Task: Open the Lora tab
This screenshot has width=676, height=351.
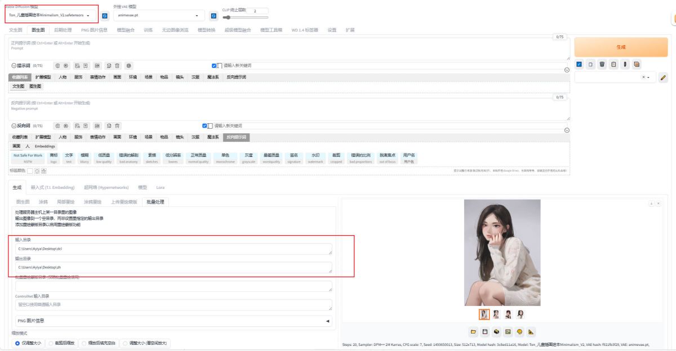Action: tap(160, 187)
